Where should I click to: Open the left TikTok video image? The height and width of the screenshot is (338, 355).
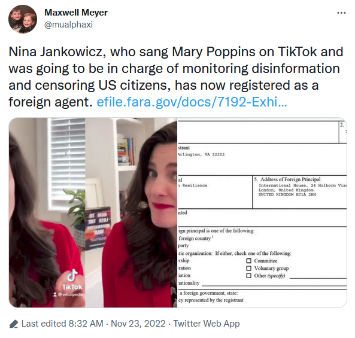tap(47, 212)
